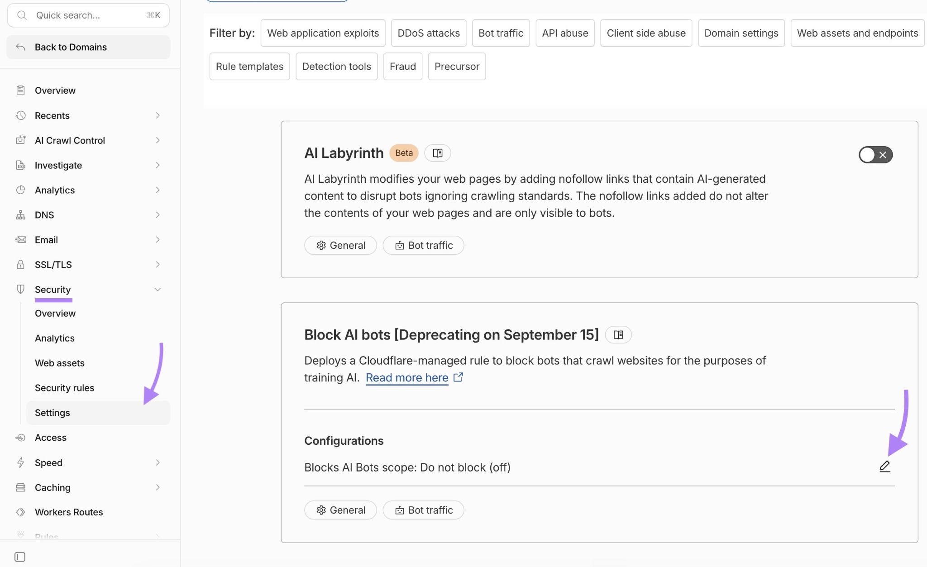The image size is (927, 567).
Task: Click the magnifier icon in Quick search
Action: (x=21, y=15)
